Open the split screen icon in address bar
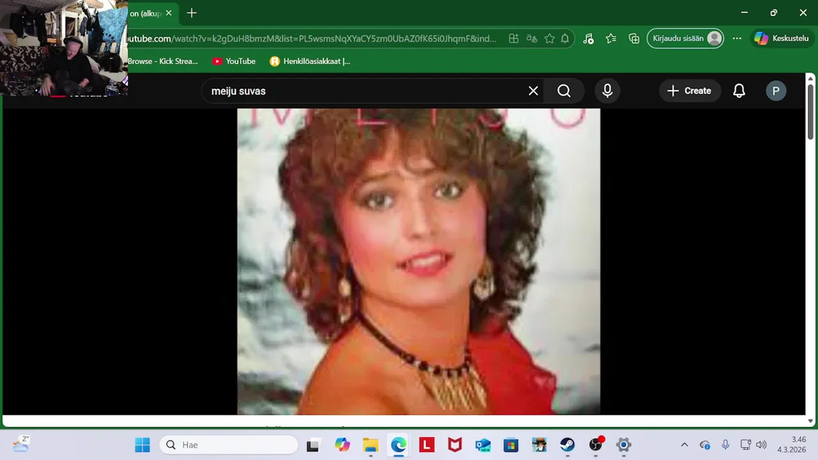818x460 pixels. coord(513,38)
